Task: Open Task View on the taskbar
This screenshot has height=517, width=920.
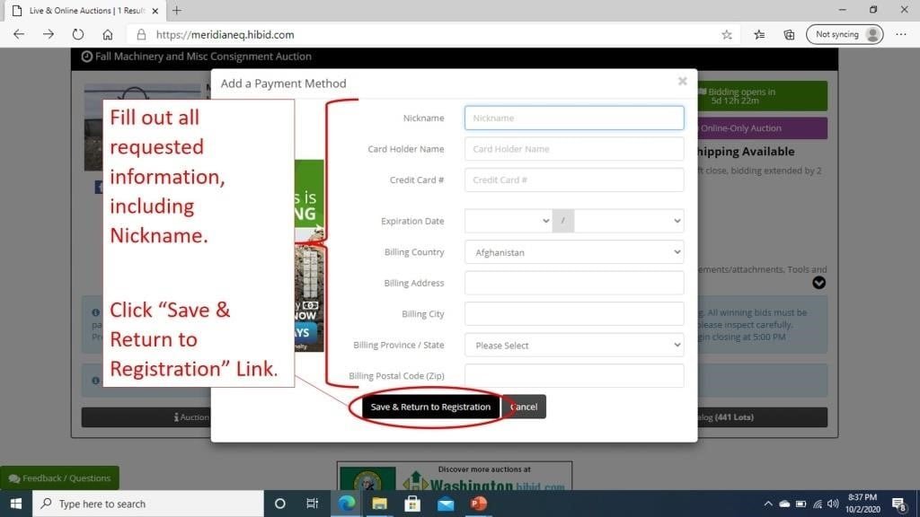Action: [x=312, y=504]
